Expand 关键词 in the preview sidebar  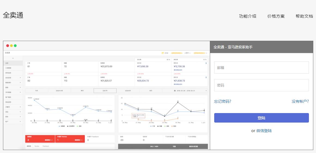click(13, 107)
